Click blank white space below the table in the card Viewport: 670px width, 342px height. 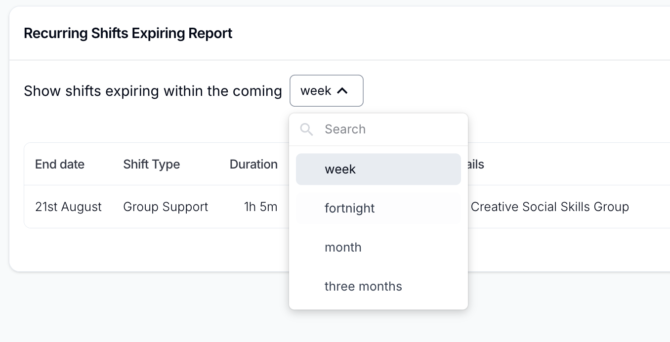coord(148,250)
